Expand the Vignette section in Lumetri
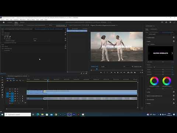 146,103
